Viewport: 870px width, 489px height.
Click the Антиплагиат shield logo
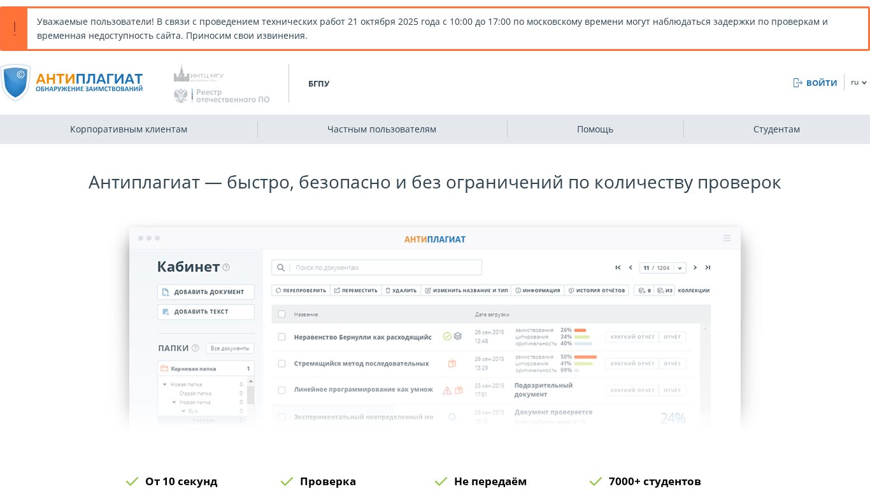coord(15,83)
